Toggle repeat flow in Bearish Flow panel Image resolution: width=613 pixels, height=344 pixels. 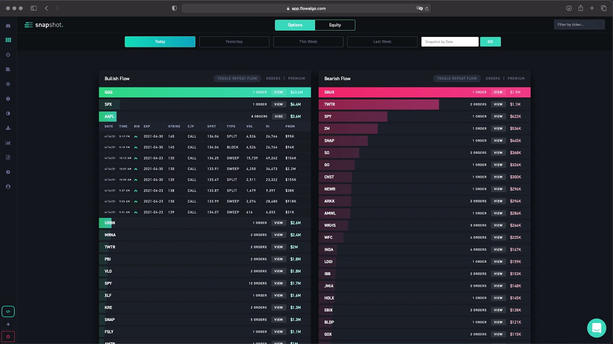pos(457,78)
